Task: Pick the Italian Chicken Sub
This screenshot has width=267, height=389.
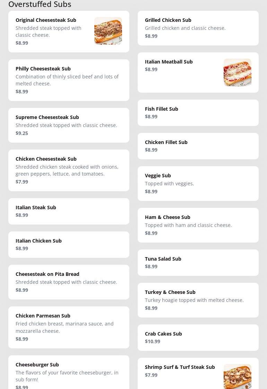Action: (x=69, y=244)
